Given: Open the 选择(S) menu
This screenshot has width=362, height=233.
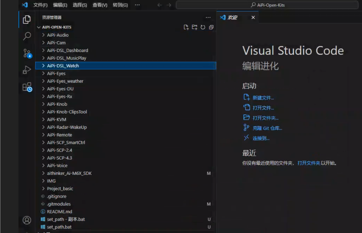Looking at the screenshot, I should tap(80, 5).
